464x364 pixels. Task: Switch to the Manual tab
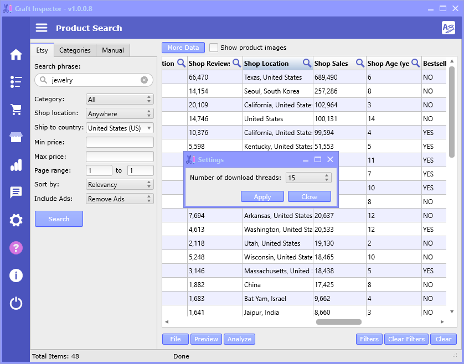click(x=113, y=50)
